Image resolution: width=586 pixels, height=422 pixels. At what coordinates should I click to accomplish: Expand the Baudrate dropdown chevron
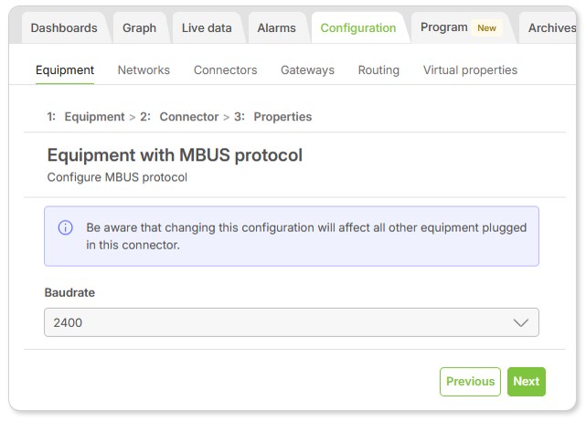[x=521, y=322]
